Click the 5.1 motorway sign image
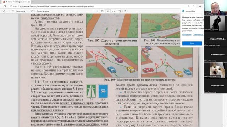Image resolution: width=227 pixels, height=127 pixels. click(x=91, y=91)
